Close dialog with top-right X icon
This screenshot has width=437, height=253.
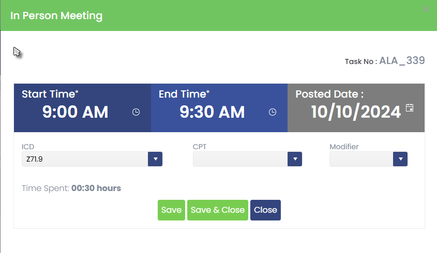(x=426, y=9)
